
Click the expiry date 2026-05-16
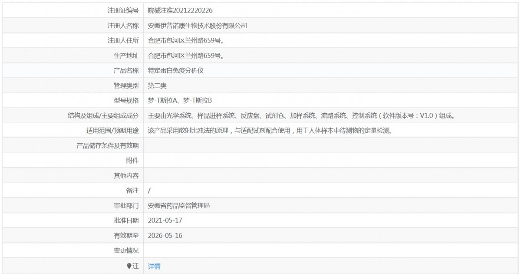point(165,236)
